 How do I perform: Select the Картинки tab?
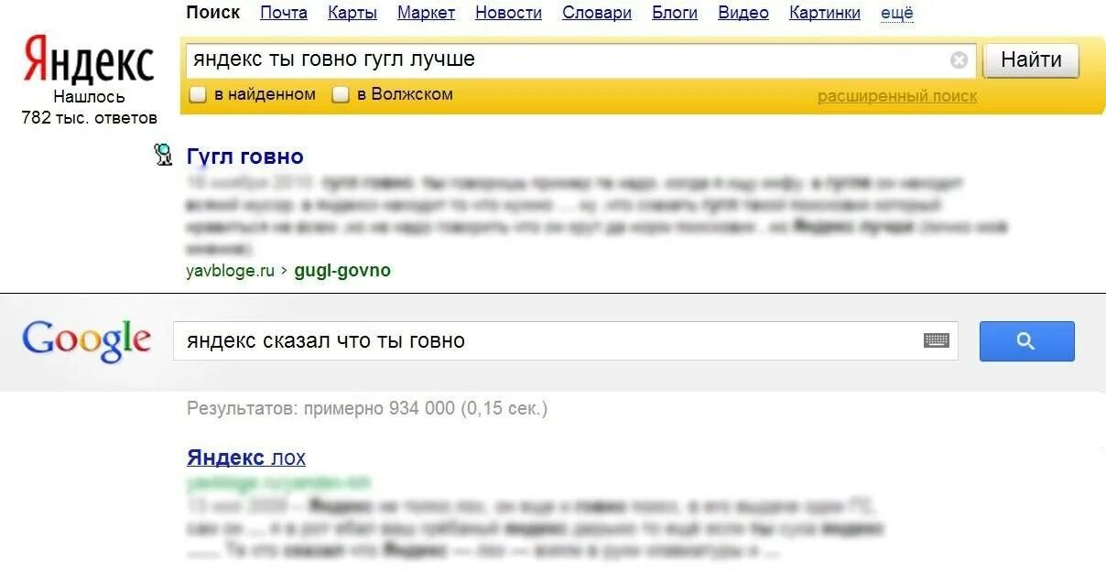[x=825, y=13]
